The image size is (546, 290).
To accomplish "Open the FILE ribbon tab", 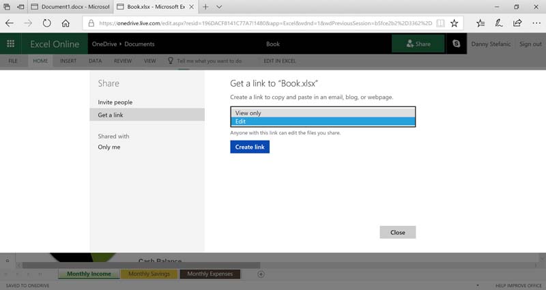I will [x=13, y=61].
